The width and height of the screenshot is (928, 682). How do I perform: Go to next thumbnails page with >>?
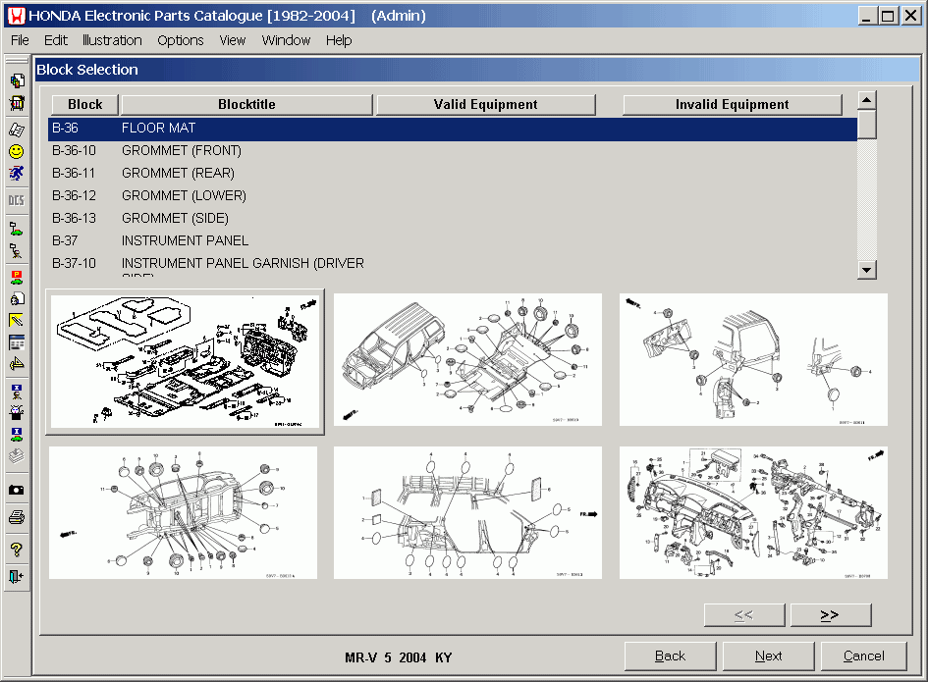pyautogui.click(x=831, y=615)
